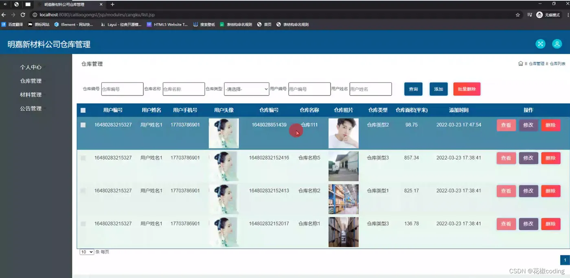Click the 批量删除 button

[x=467, y=89]
